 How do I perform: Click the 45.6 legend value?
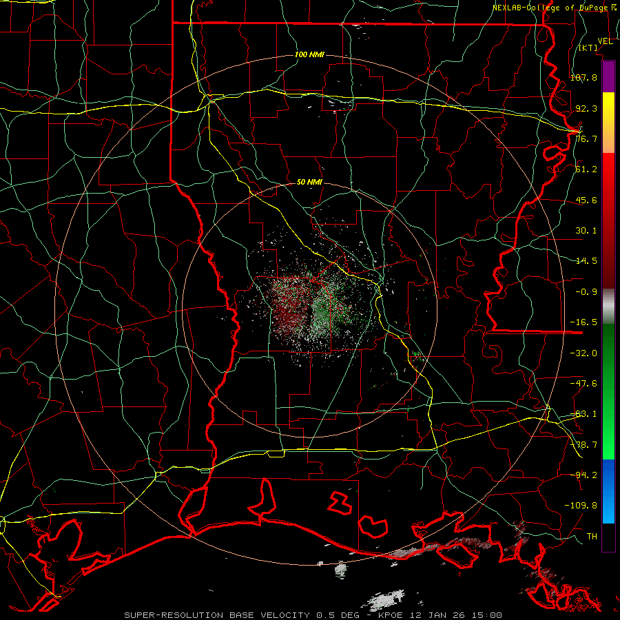click(586, 200)
